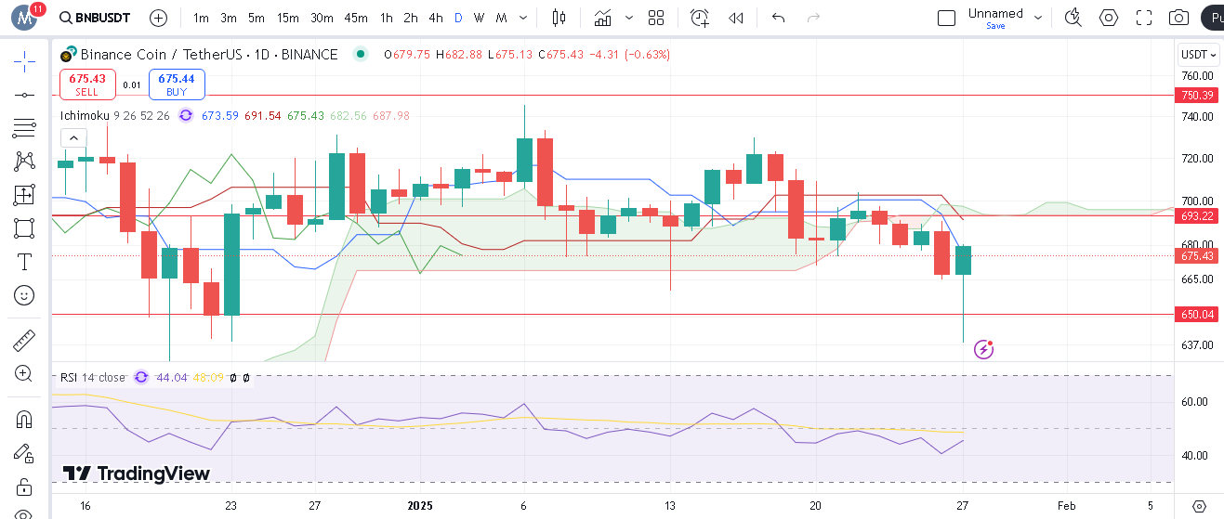Screen dimensions: 1224x519
Task: Add symbol to compare with plus icon
Action: [158, 18]
